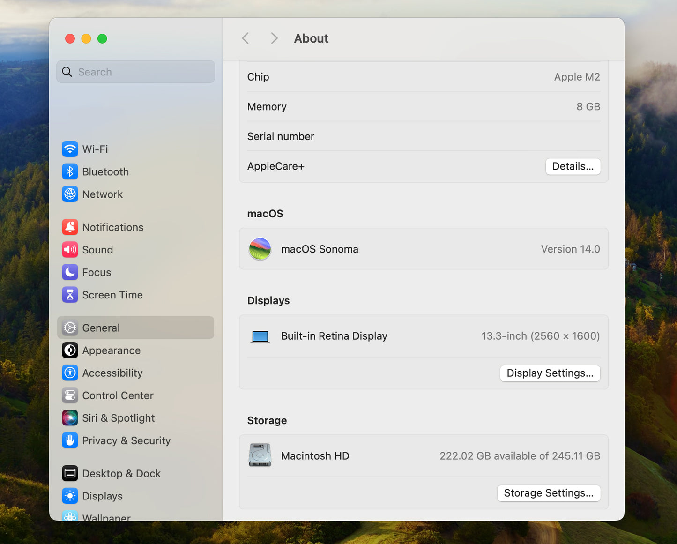The image size is (677, 544).
Task: Select Desktop & Dock label
Action: tap(121, 473)
